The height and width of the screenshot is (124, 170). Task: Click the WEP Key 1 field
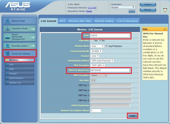[x=111, y=85]
